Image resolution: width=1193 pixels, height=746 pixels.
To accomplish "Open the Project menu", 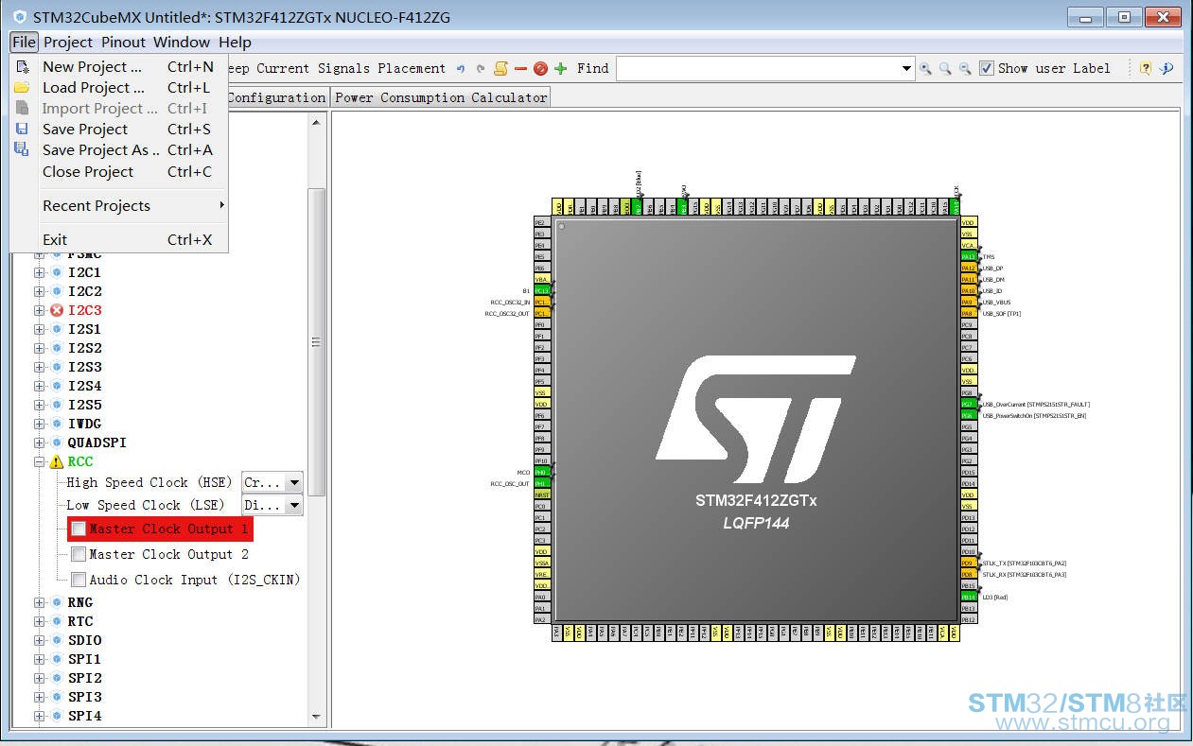I will (x=68, y=42).
